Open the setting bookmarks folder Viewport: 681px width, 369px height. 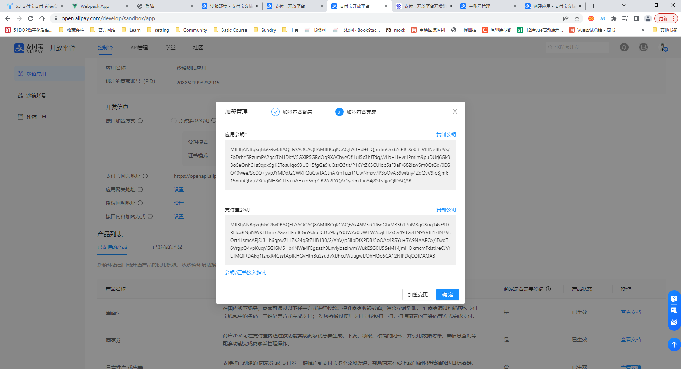point(158,30)
